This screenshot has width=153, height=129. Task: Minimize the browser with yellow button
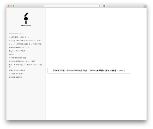(11, 6)
